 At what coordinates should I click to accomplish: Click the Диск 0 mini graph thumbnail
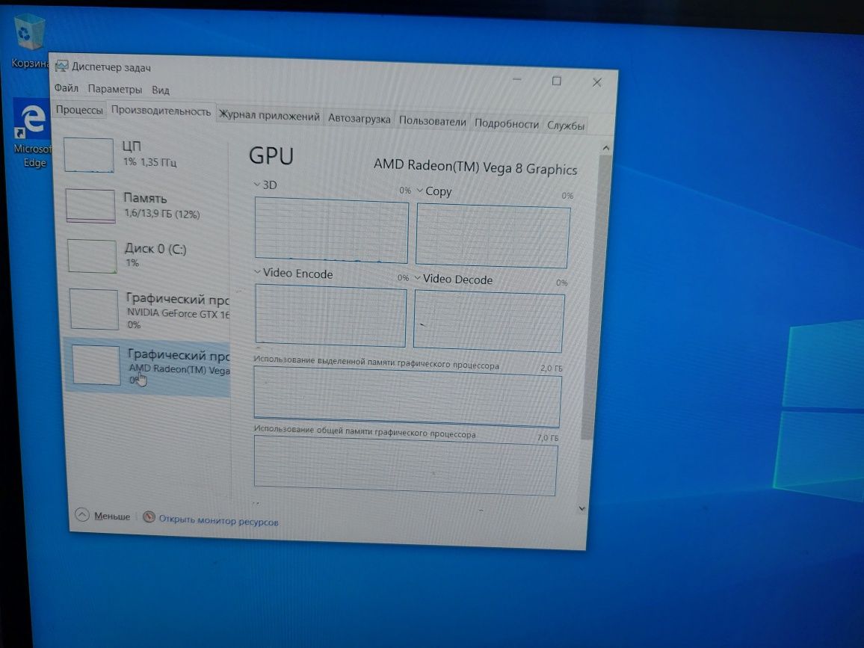92,256
